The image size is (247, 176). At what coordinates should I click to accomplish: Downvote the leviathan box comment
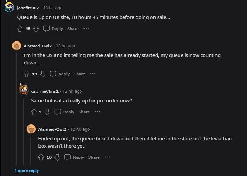(x=57, y=157)
